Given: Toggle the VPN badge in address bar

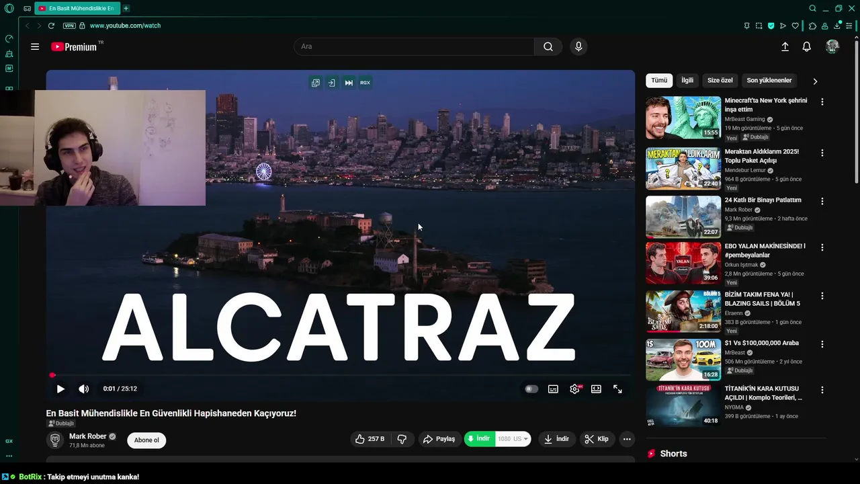Looking at the screenshot, I should pos(69,26).
